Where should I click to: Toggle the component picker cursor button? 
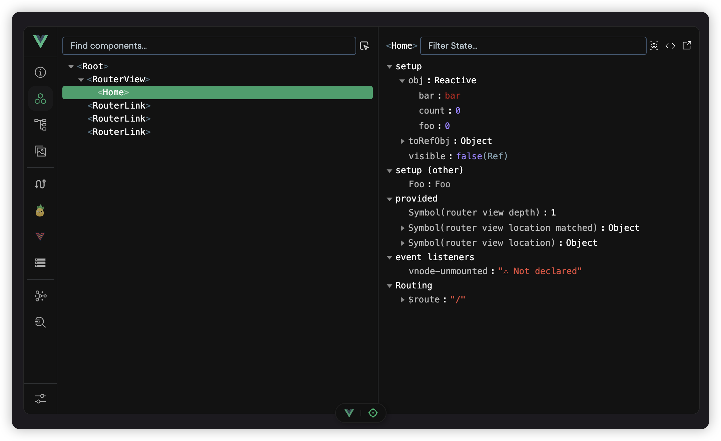364,46
